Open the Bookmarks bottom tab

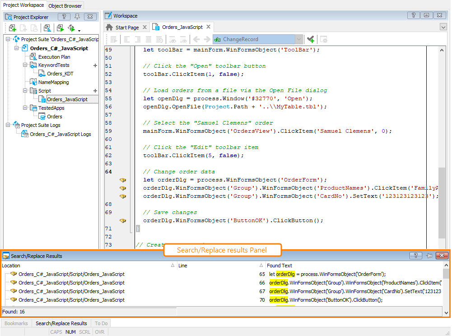tap(16, 323)
